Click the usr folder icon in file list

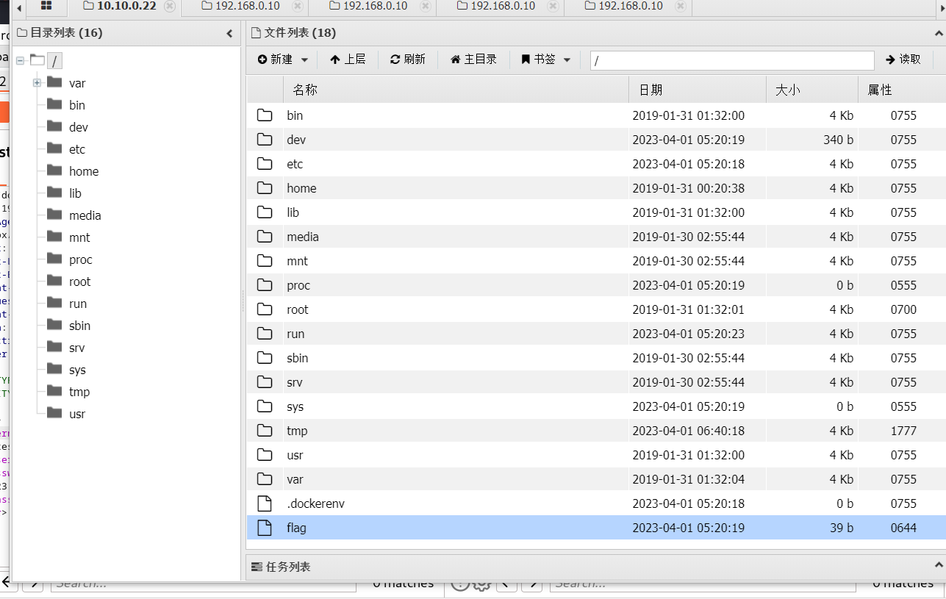(x=265, y=455)
